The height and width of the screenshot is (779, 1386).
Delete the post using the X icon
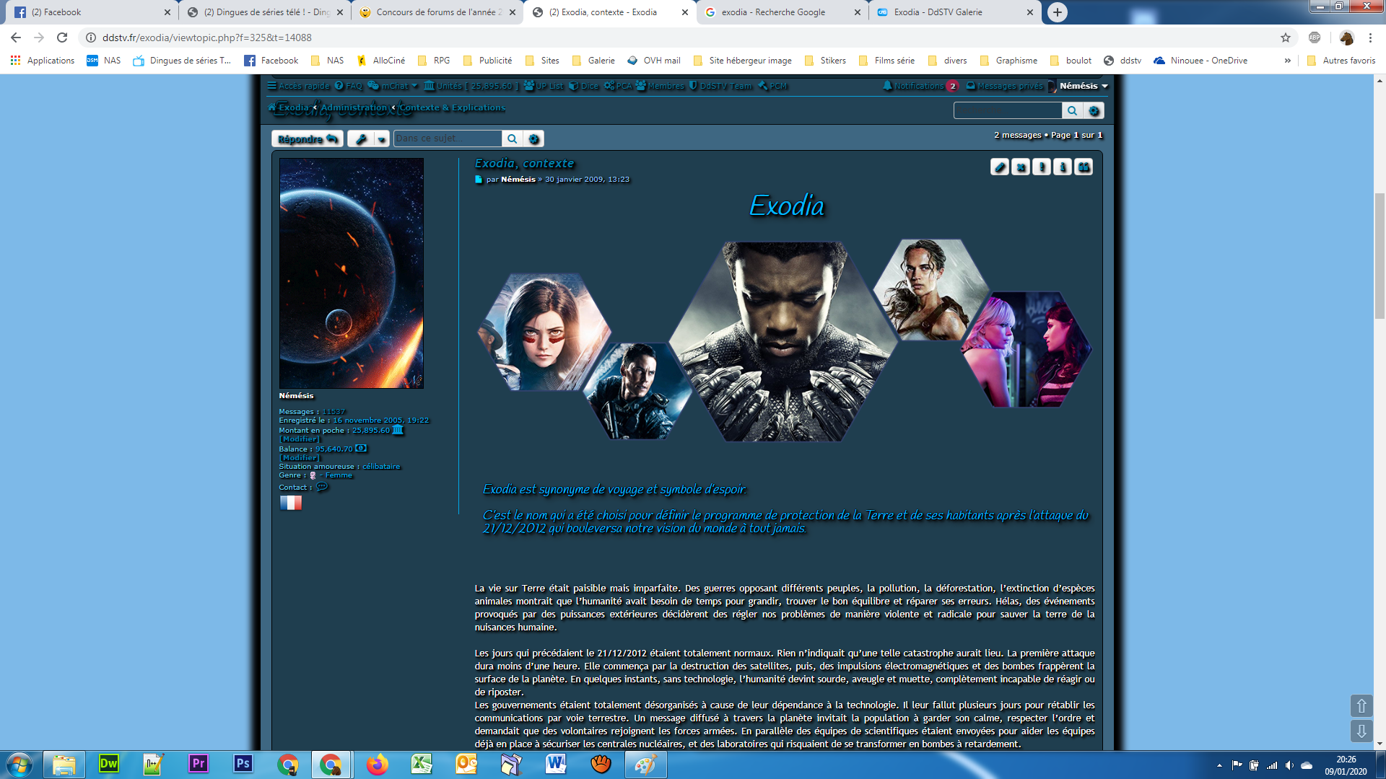(x=1021, y=167)
